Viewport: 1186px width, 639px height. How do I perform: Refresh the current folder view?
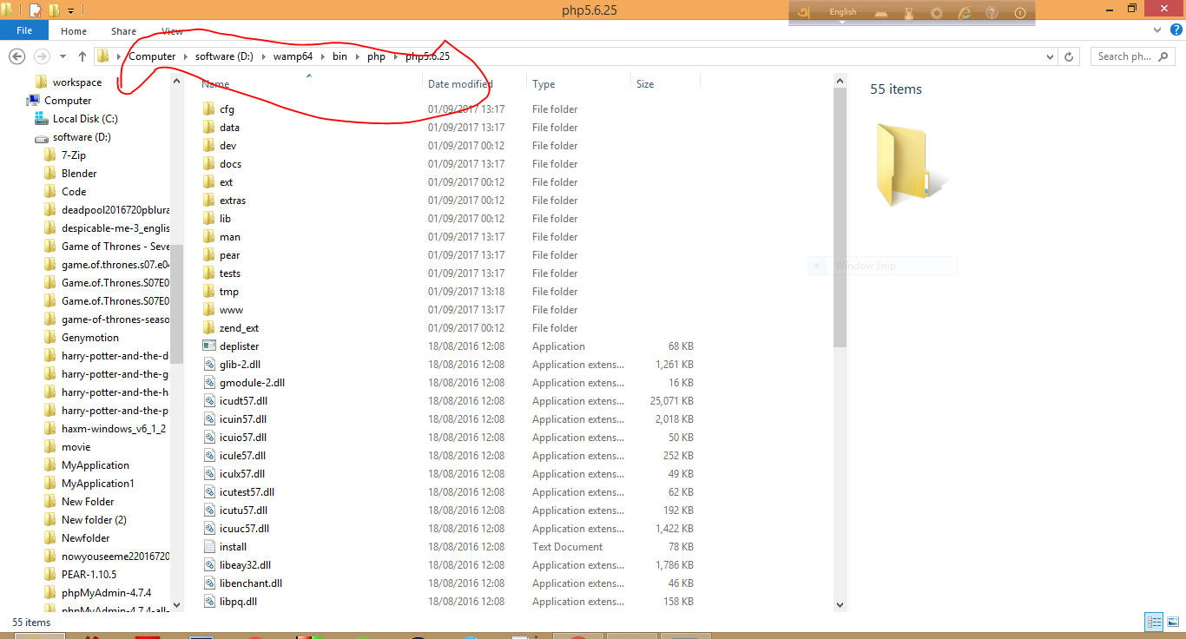[x=1070, y=56]
